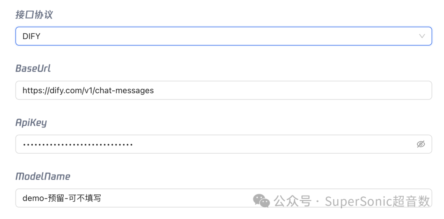Select the DIFY text in protocol selector
This screenshot has height=219, width=444.
31,36
